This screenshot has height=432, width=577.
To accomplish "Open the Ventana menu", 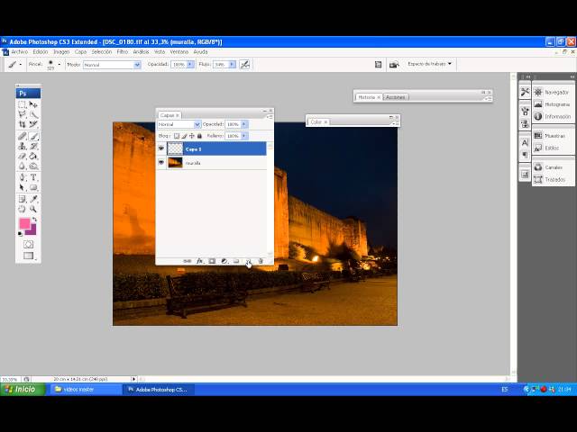I will point(179,52).
